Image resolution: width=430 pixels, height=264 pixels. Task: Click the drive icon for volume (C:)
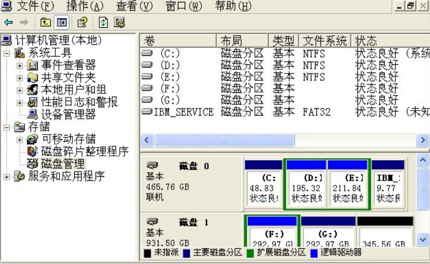tap(147, 53)
